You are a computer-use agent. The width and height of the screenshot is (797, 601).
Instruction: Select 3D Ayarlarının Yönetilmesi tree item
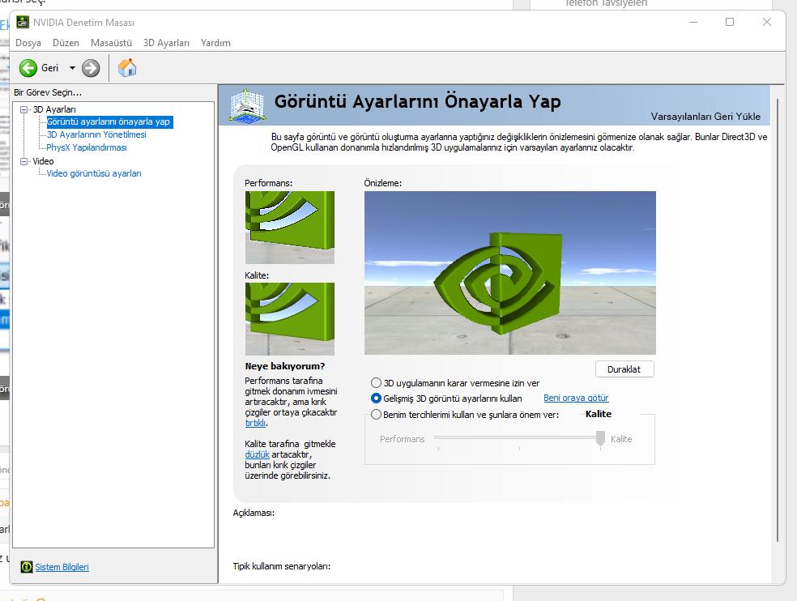(x=96, y=134)
